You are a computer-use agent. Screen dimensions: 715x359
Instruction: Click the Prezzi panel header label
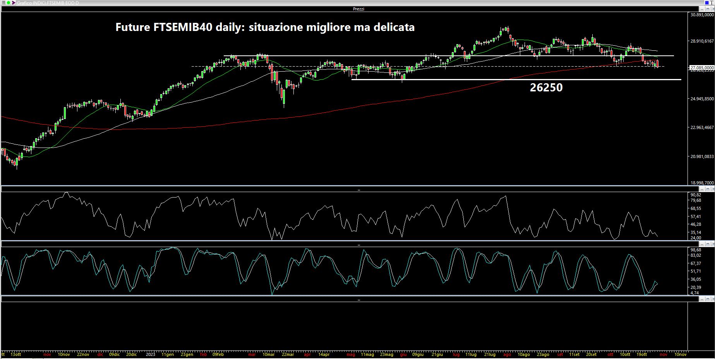(358, 9)
